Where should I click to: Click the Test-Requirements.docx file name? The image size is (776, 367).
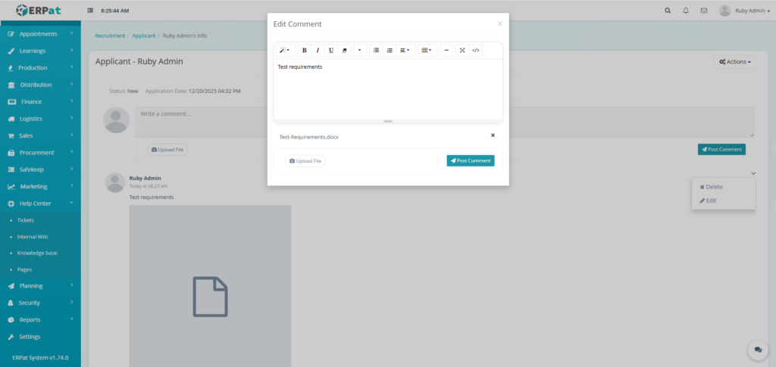click(309, 137)
